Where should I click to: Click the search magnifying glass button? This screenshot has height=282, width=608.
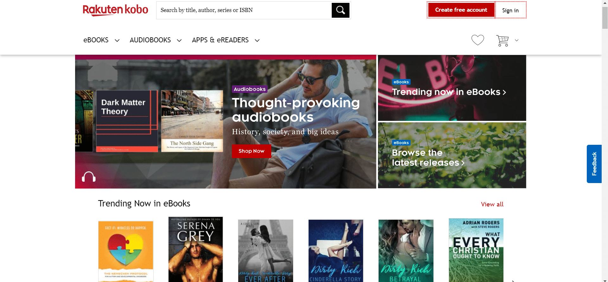point(340,10)
